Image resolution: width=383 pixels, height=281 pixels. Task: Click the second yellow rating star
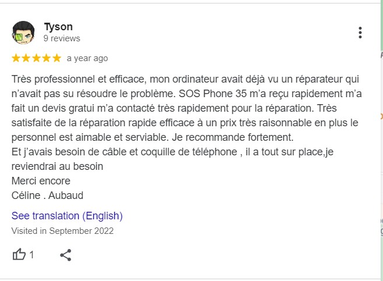pos(26,58)
